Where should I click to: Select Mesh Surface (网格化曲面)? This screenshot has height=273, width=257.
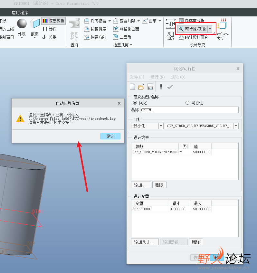click(x=126, y=29)
